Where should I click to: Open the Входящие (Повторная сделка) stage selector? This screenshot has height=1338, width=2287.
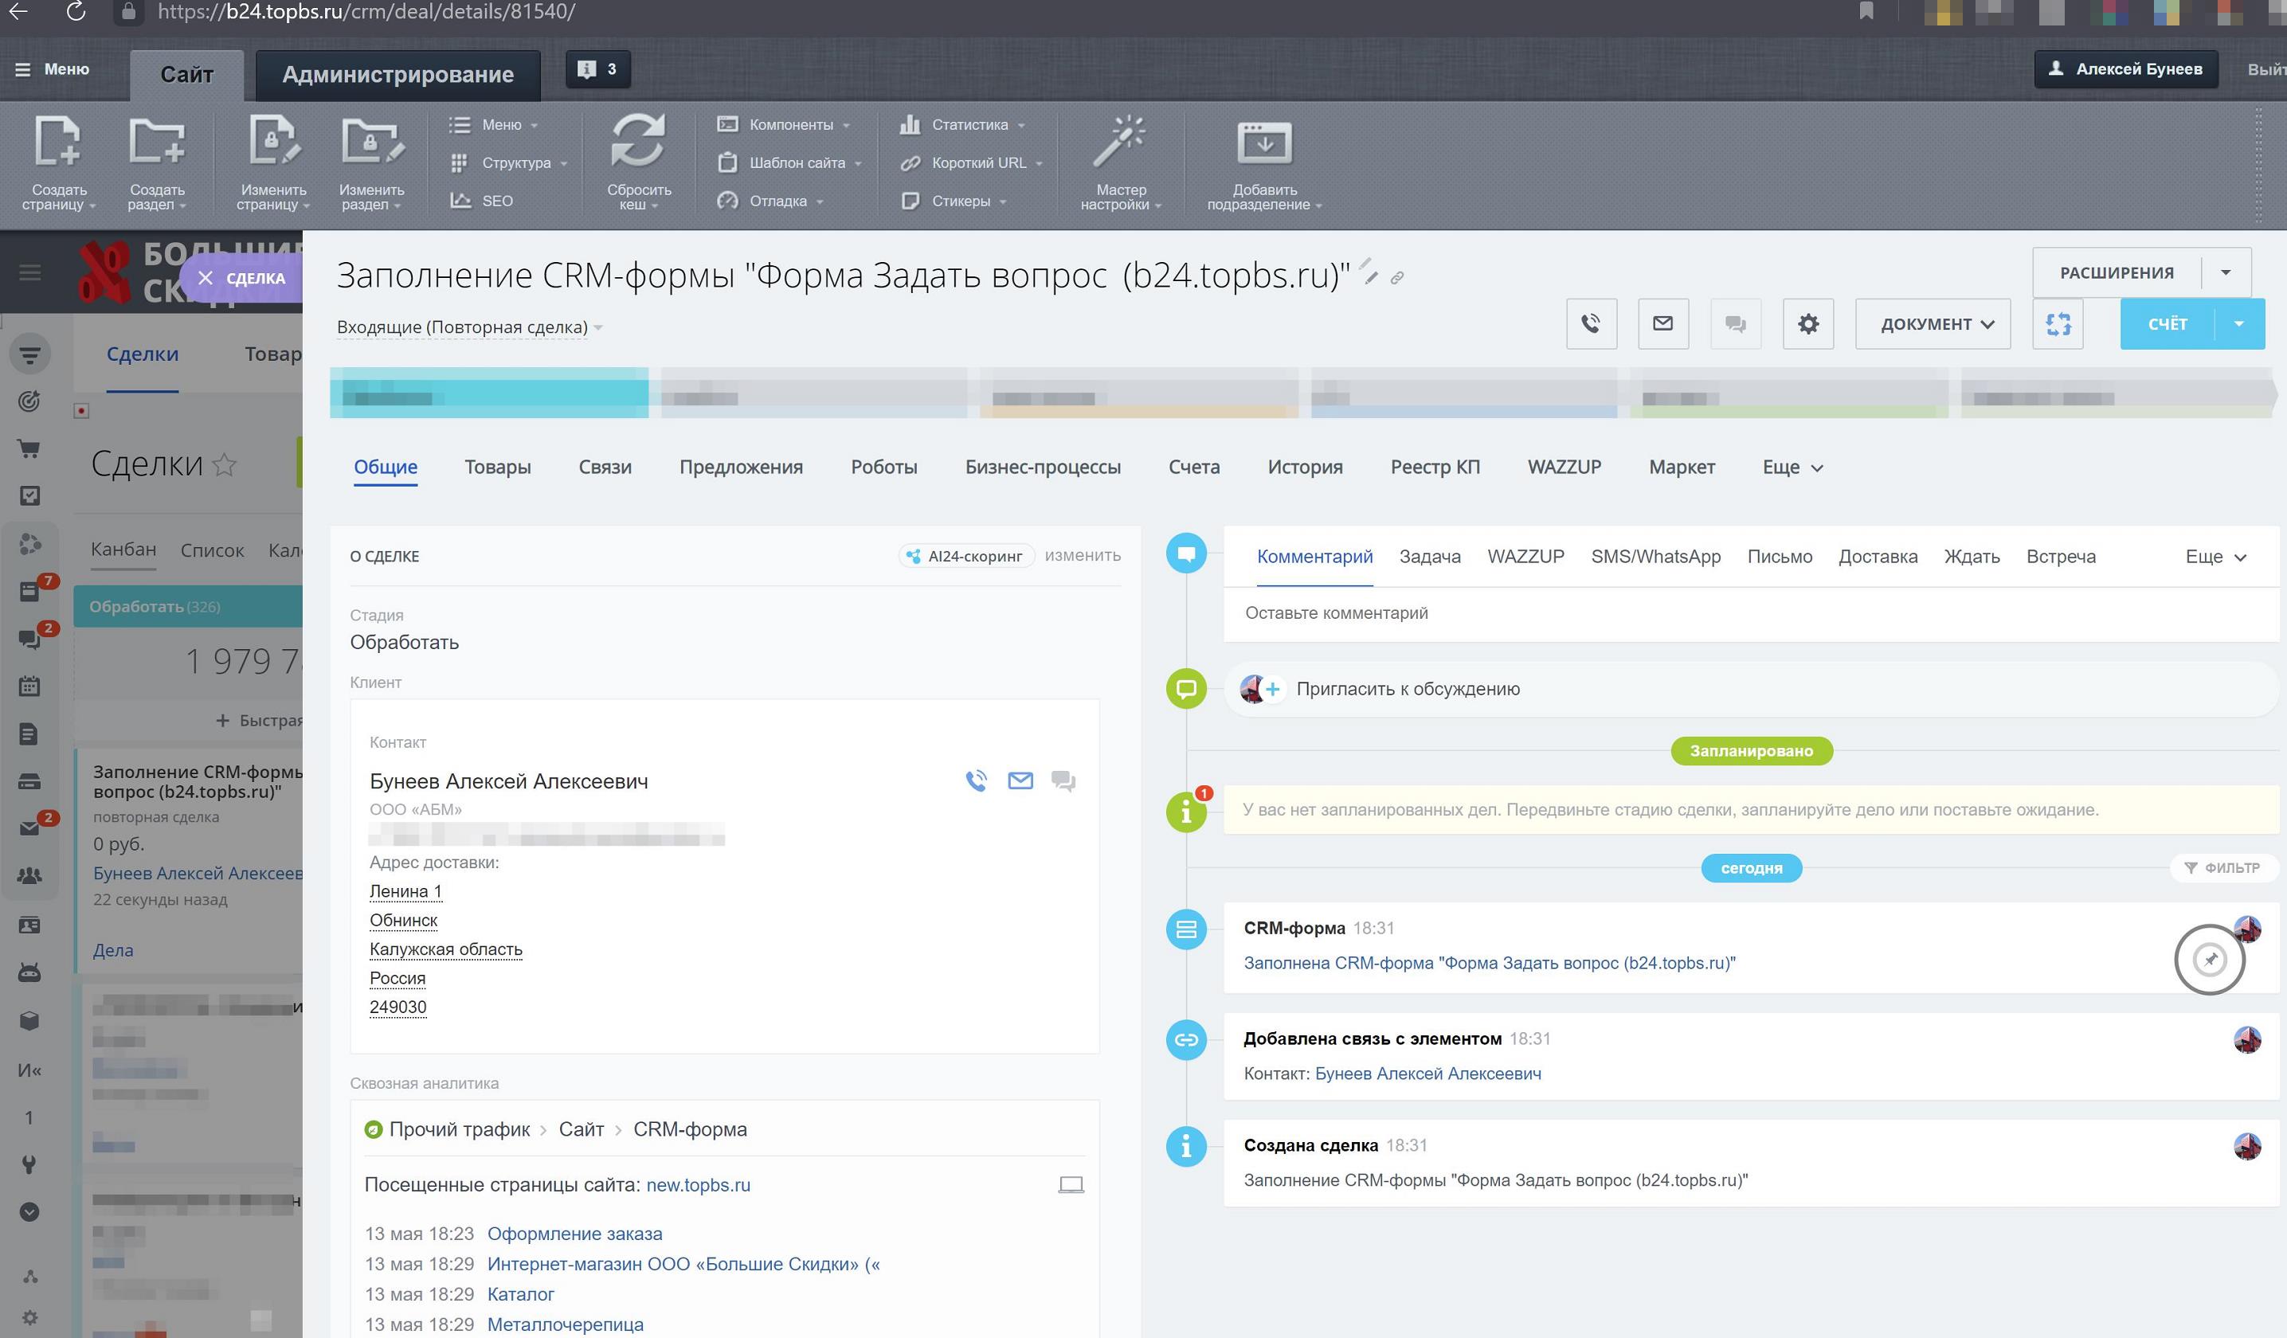point(468,327)
